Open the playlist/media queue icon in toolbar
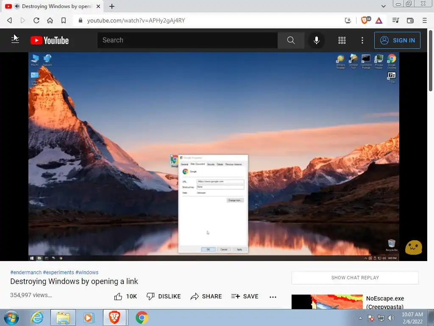This screenshot has width=434, height=326. click(x=395, y=20)
